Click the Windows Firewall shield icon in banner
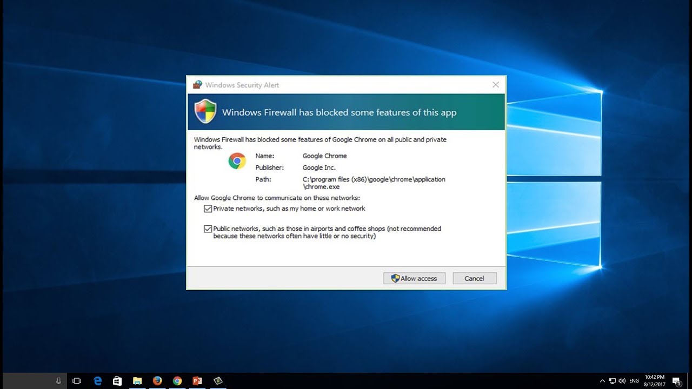Image resolution: width=692 pixels, height=389 pixels. 205,112
